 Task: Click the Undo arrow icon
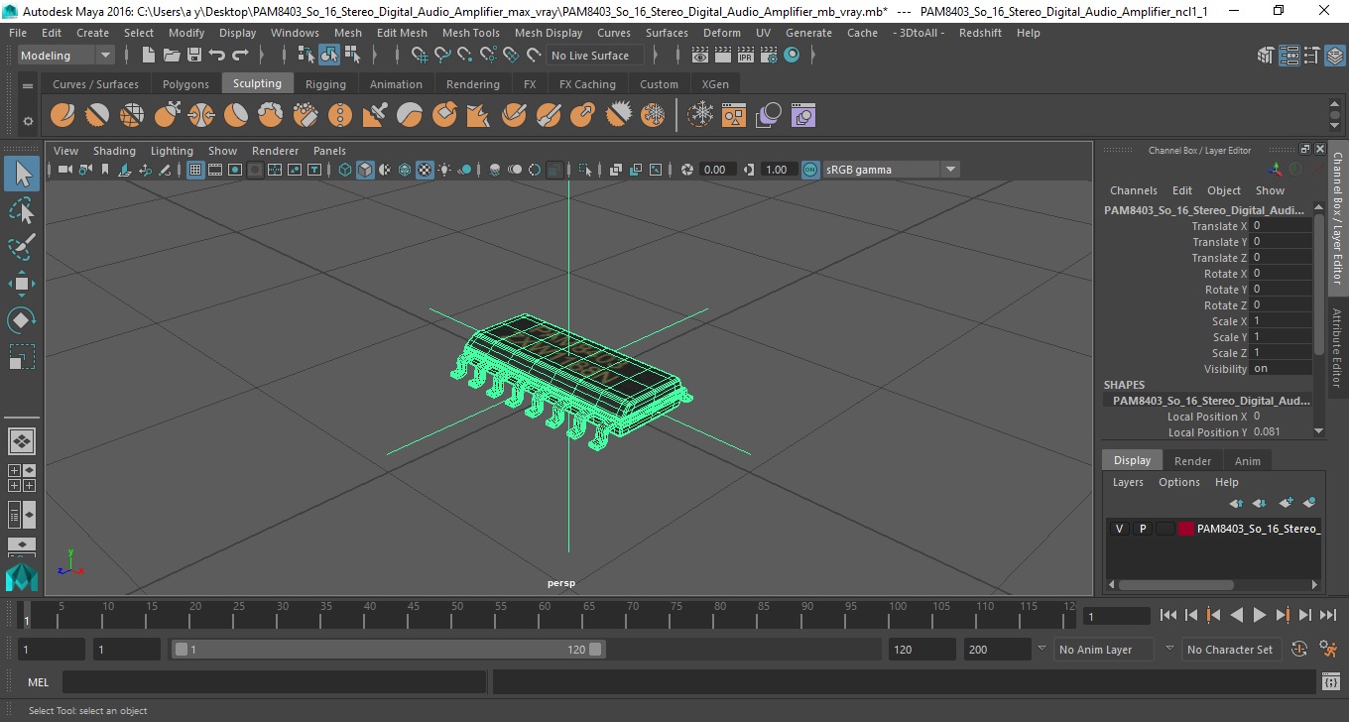217,56
